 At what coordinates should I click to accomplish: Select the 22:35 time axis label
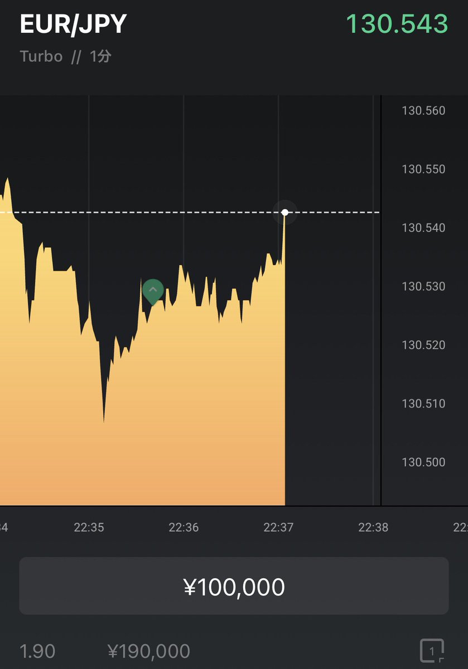tap(89, 527)
